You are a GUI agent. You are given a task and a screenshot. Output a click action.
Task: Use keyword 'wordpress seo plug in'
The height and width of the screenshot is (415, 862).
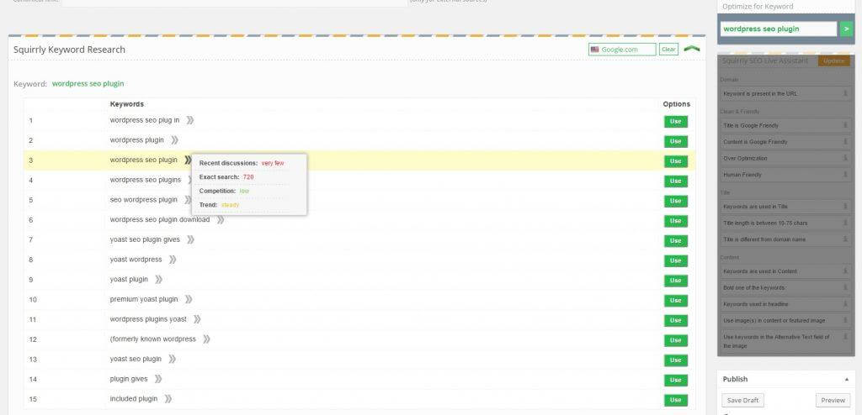tap(676, 121)
